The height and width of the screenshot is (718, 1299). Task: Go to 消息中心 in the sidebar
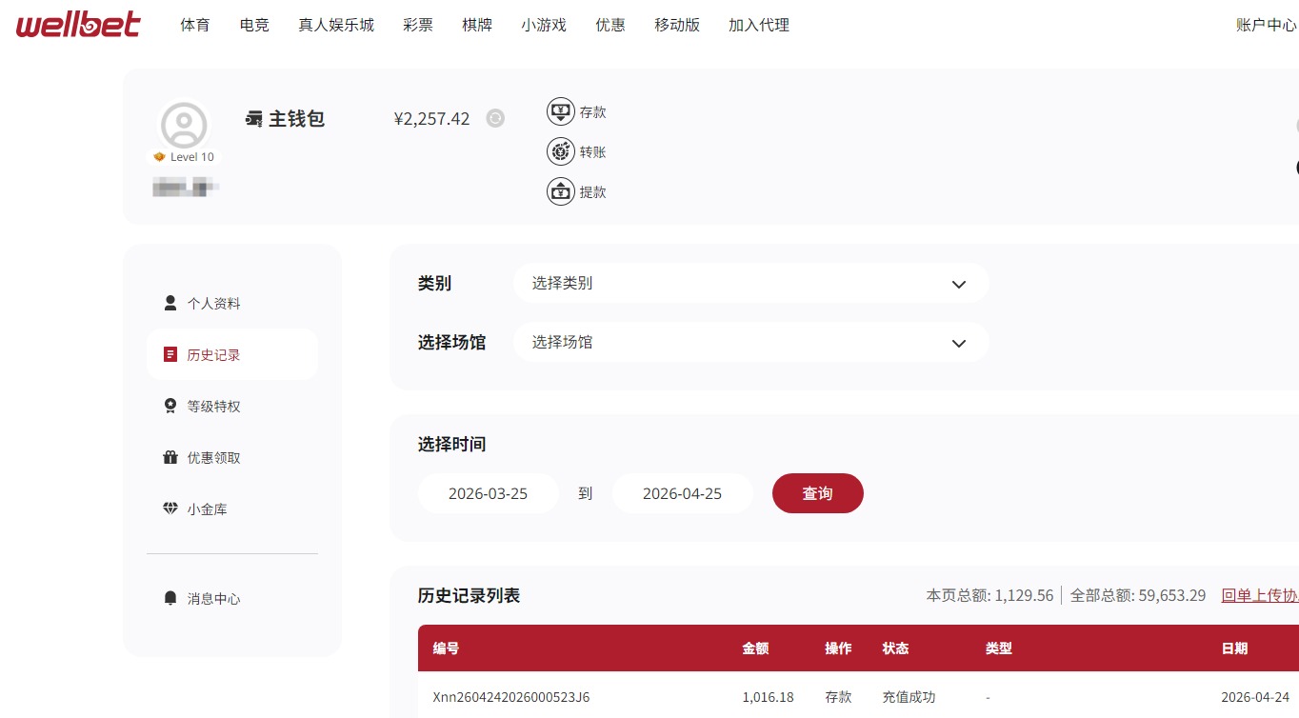pos(232,598)
